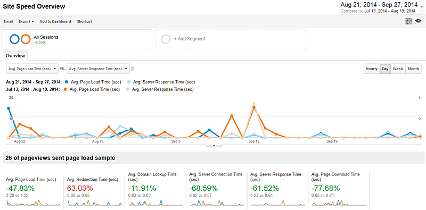Switch the chart to Week view
The height and width of the screenshot is (210, 426).
click(x=398, y=69)
